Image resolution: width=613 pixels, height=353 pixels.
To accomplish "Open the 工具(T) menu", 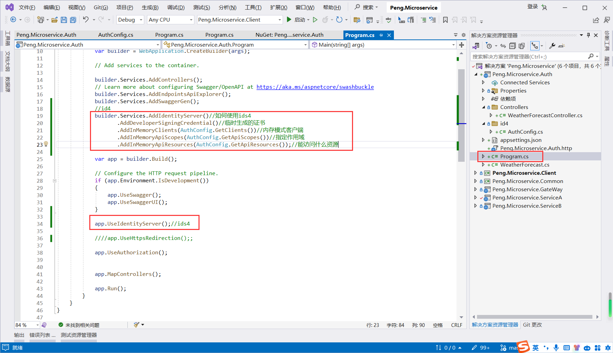I will tap(253, 8).
